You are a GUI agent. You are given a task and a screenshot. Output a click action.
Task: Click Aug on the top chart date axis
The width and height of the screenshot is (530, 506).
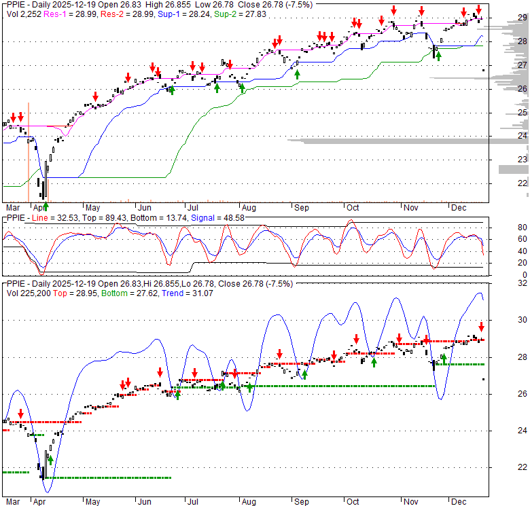[x=249, y=208]
